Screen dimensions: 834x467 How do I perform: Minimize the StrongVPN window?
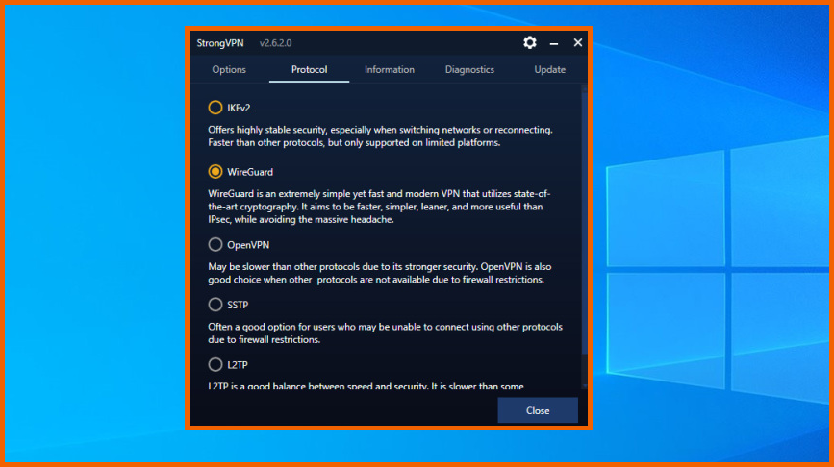[x=554, y=43]
